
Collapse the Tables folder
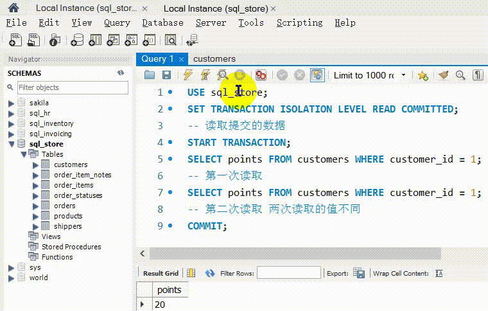(24, 154)
